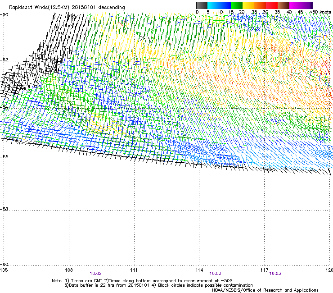Viewport: 333px width, 293px height.
Task: Click the '>50 knots' legend label
Action: pyautogui.click(x=320, y=12)
